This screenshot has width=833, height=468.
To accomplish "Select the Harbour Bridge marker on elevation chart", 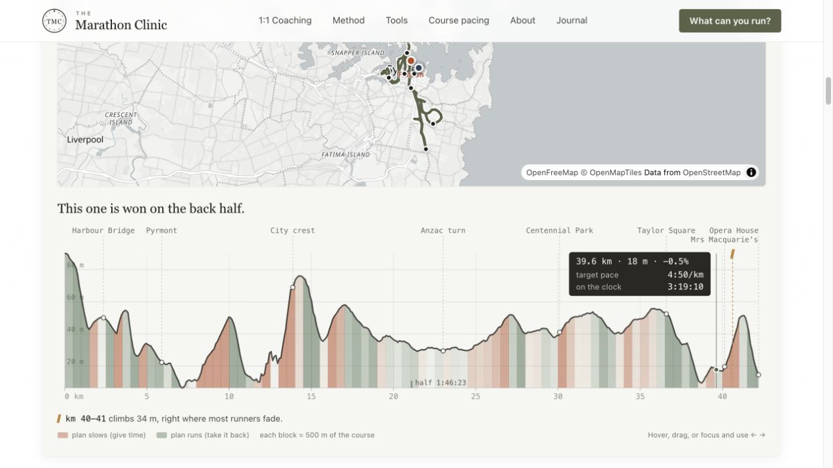I will (x=103, y=318).
